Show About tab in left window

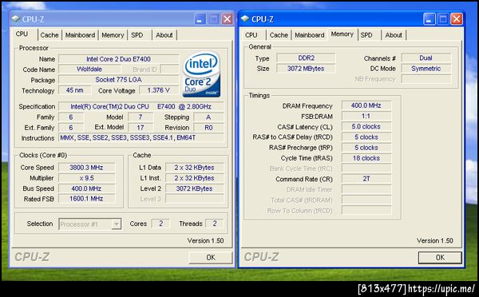(x=164, y=35)
